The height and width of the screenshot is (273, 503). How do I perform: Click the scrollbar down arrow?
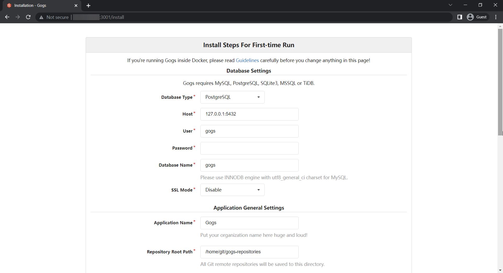(x=500, y=270)
